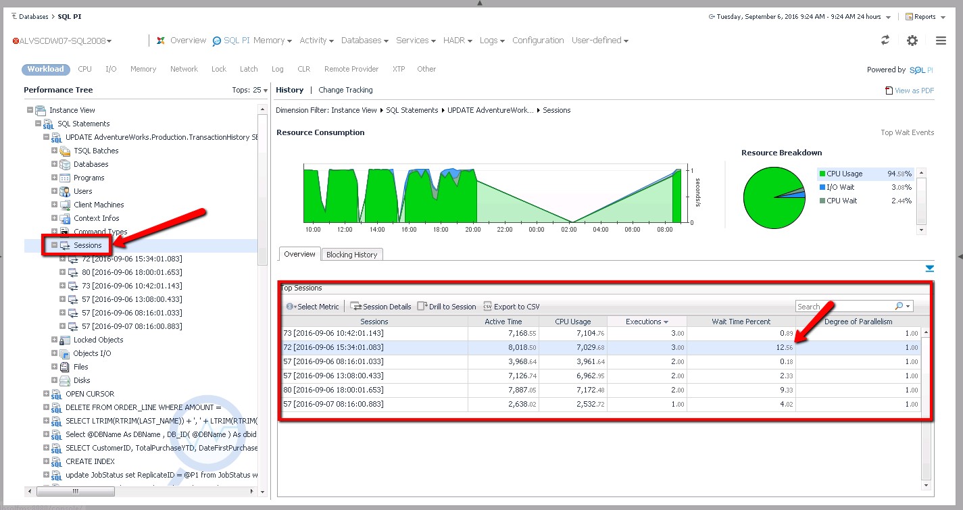Image resolution: width=963 pixels, height=510 pixels.
Task: Switch to the Blocking History tab
Action: [x=351, y=255]
